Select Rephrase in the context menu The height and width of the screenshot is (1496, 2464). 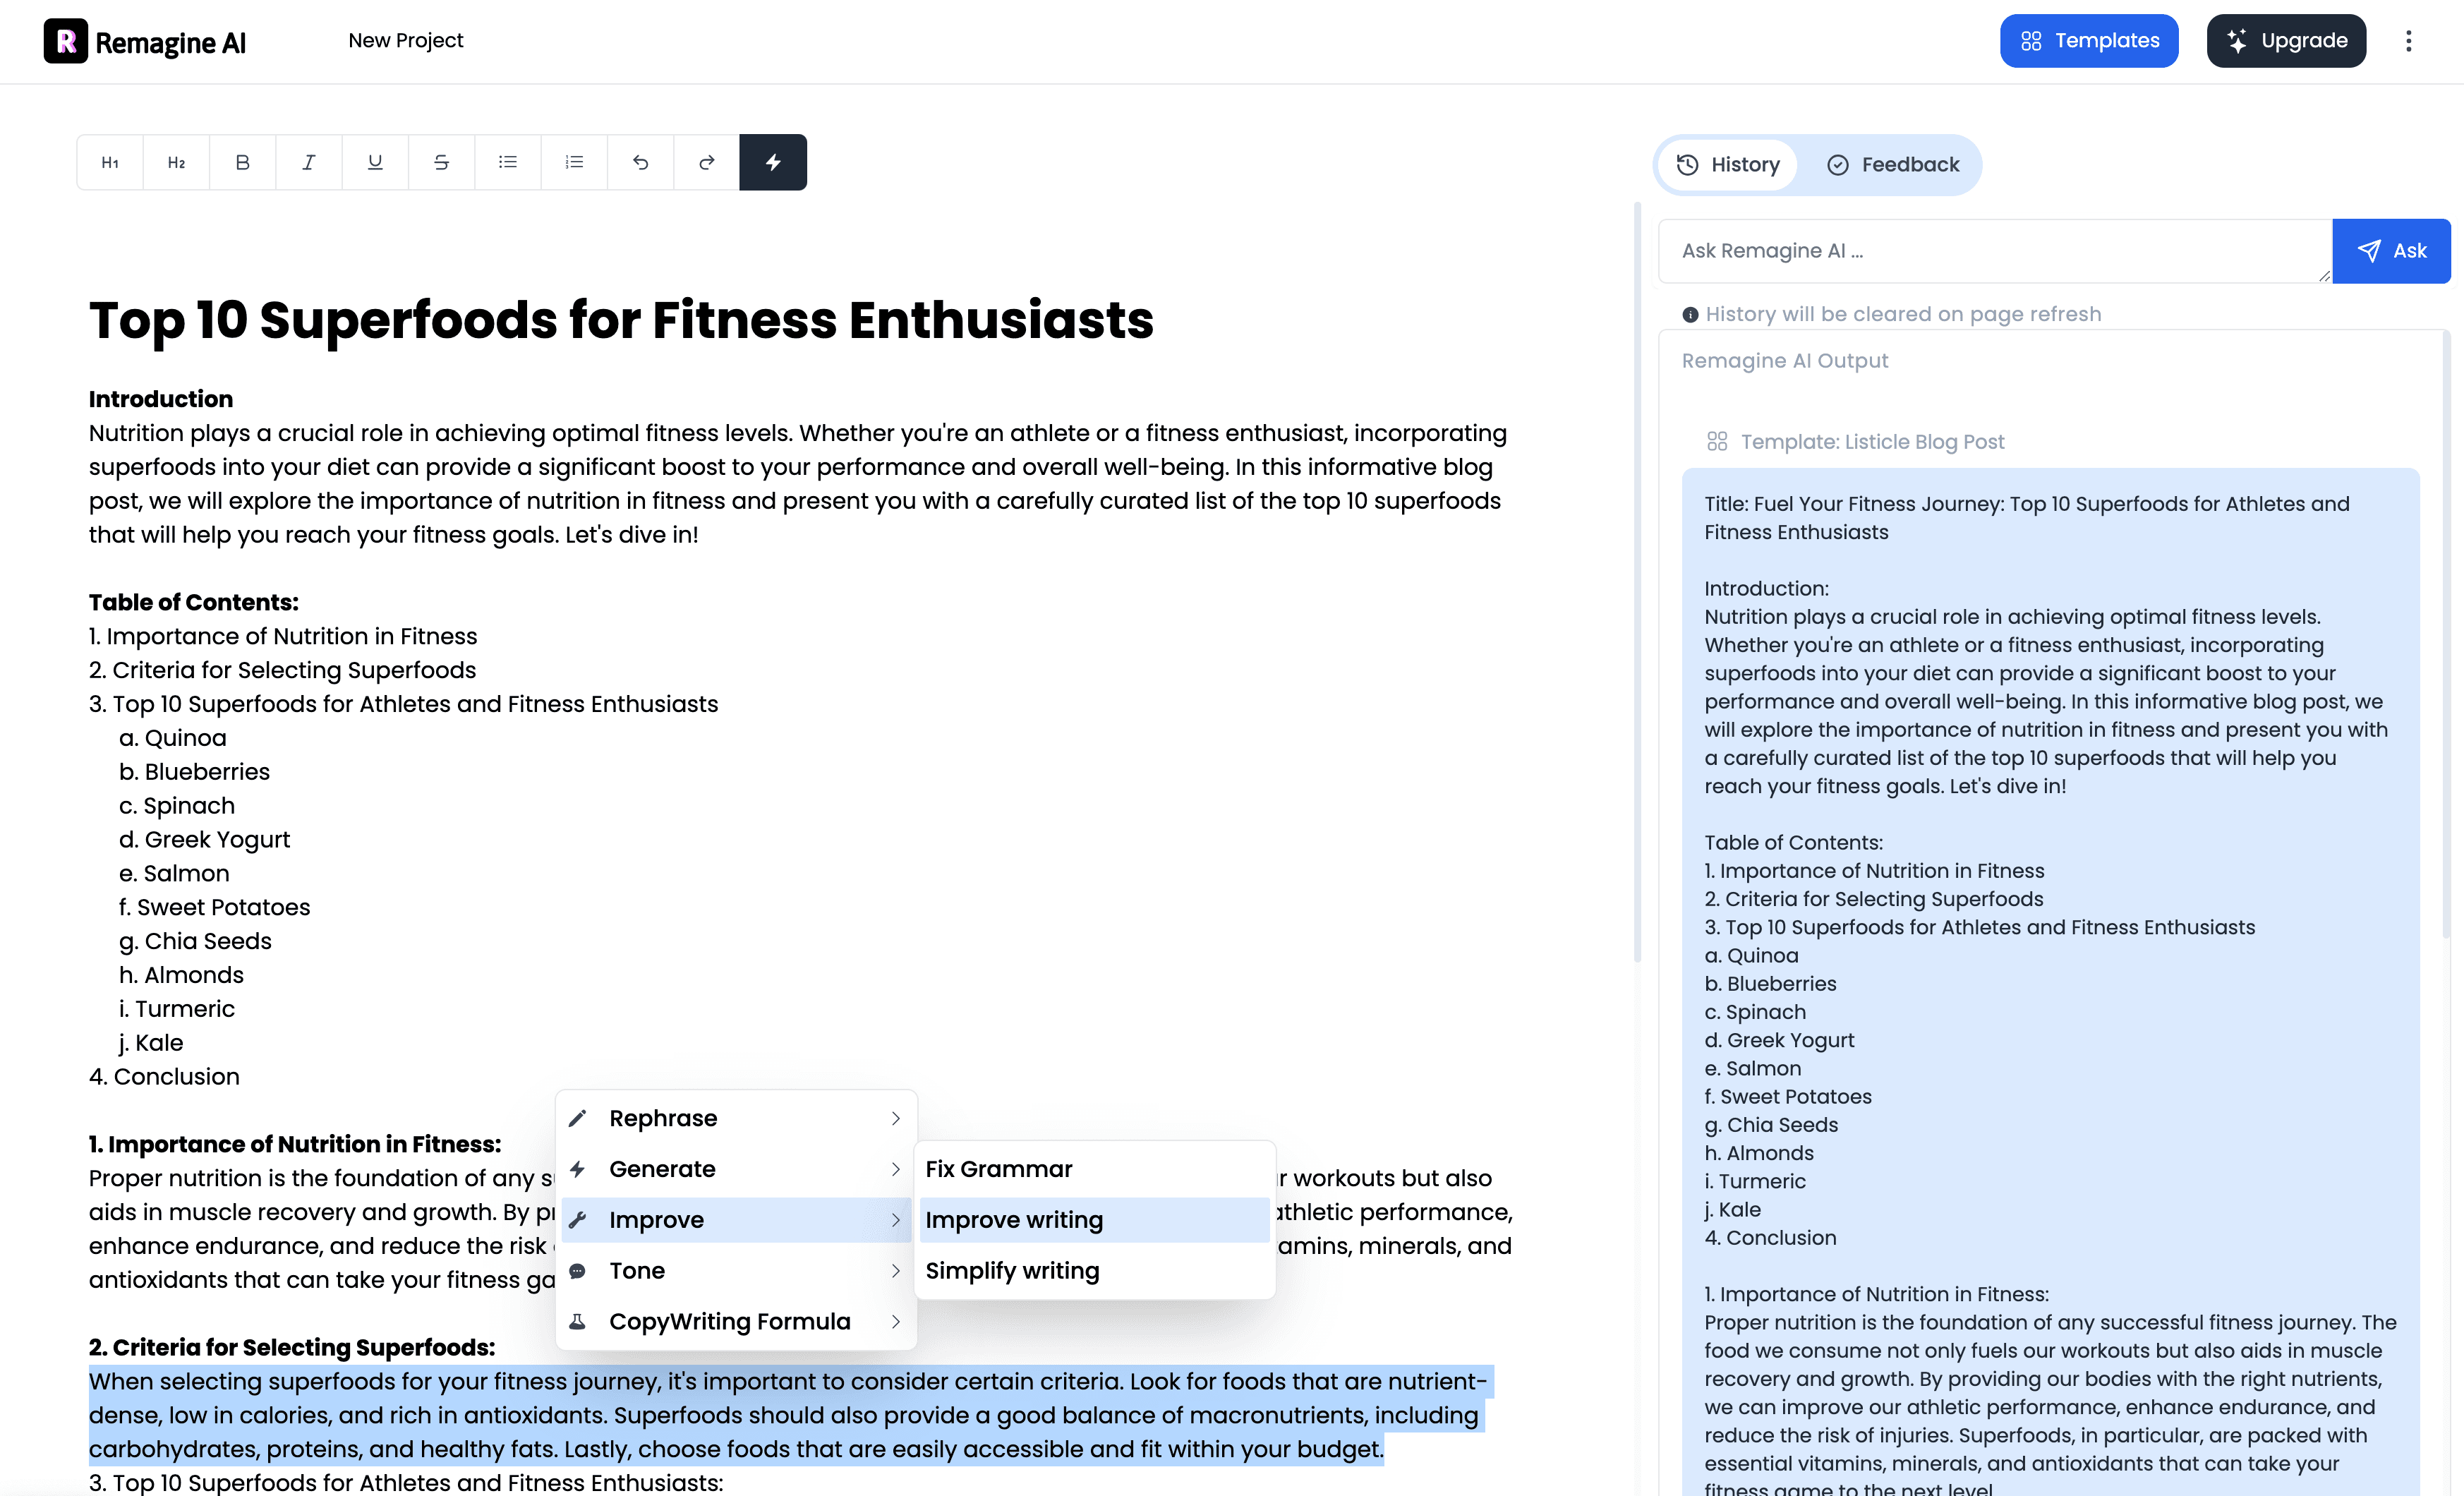(736, 1118)
